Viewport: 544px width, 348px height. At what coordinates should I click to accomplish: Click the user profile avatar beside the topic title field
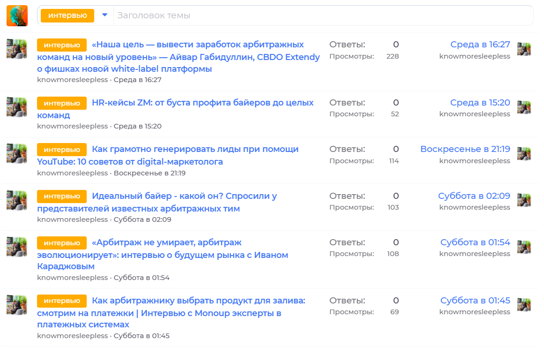point(17,15)
